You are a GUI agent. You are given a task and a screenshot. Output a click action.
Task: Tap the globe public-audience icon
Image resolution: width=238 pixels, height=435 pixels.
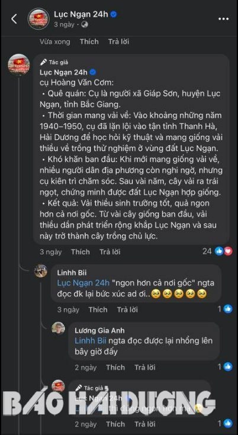click(x=85, y=25)
